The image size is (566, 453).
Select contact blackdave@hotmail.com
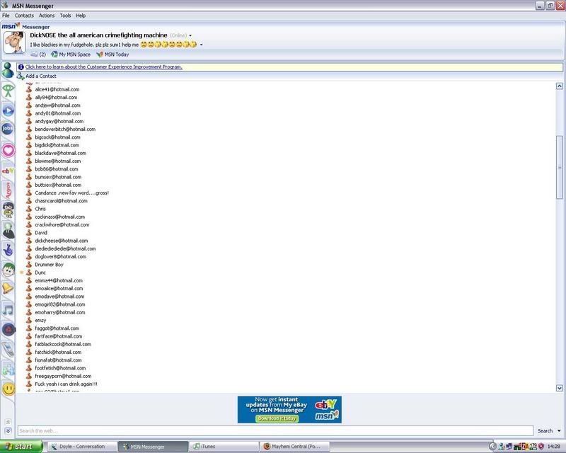60,153
